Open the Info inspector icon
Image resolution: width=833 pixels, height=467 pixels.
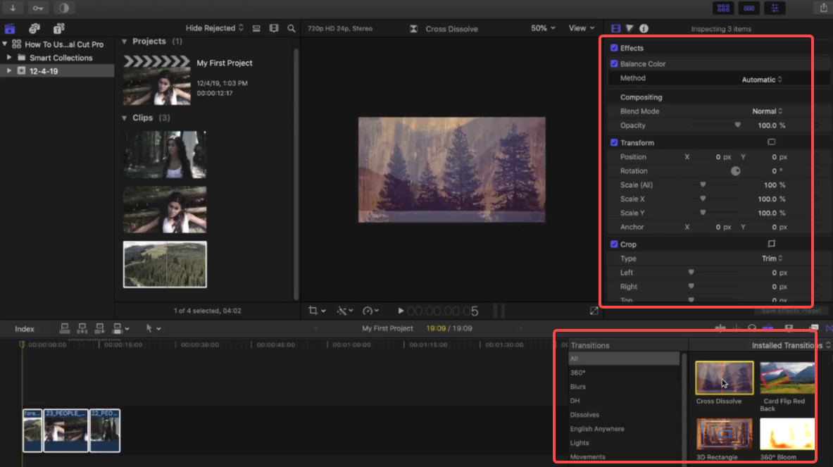tap(644, 29)
